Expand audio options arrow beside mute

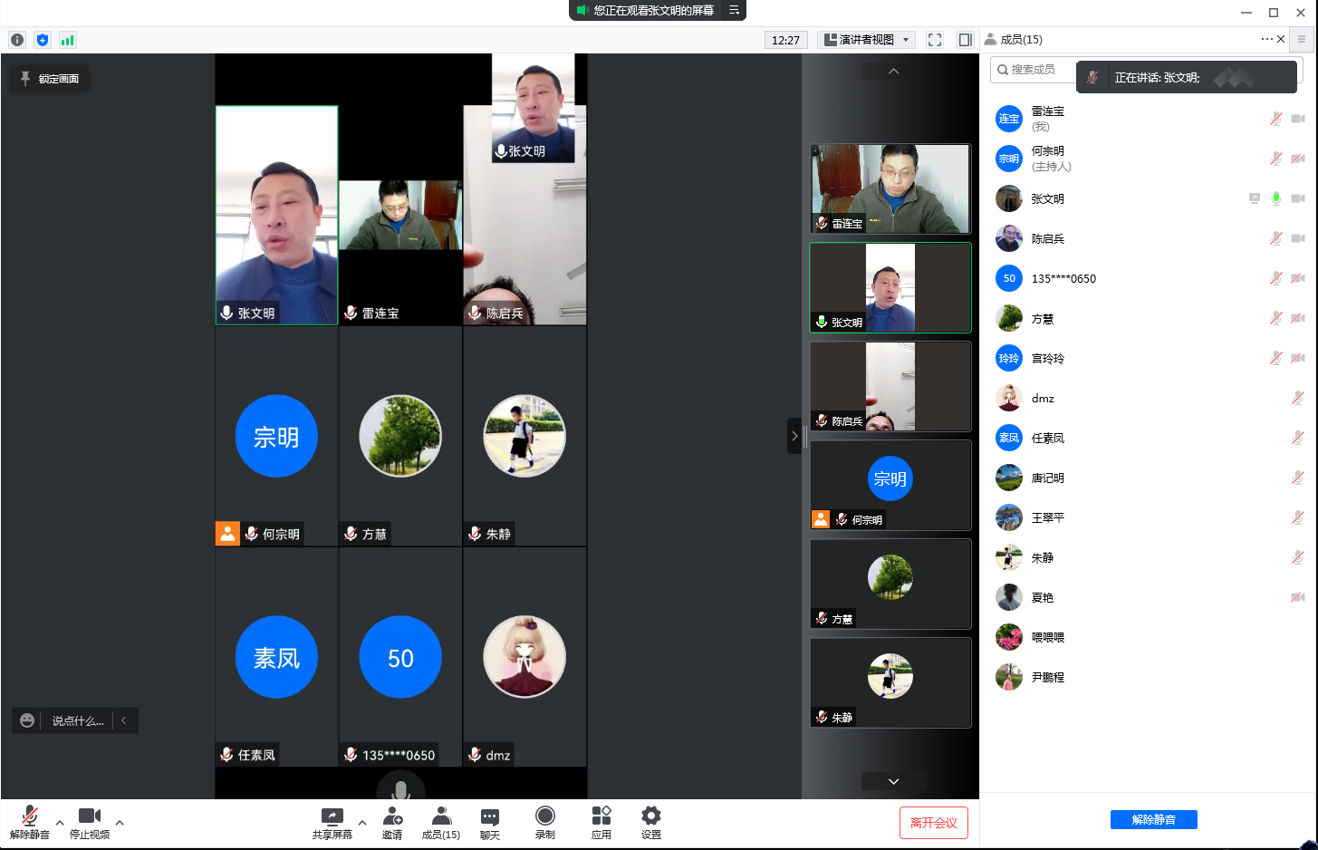[x=60, y=823]
